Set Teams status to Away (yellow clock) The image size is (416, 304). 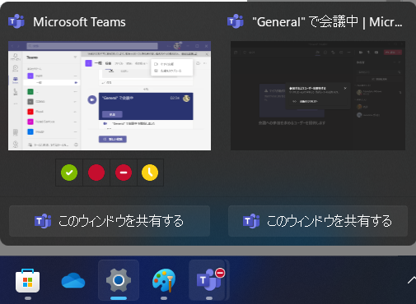click(150, 173)
